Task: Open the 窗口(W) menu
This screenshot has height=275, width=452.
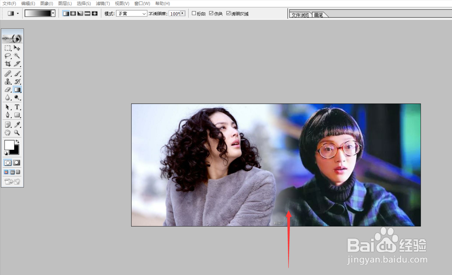Action: click(x=142, y=3)
